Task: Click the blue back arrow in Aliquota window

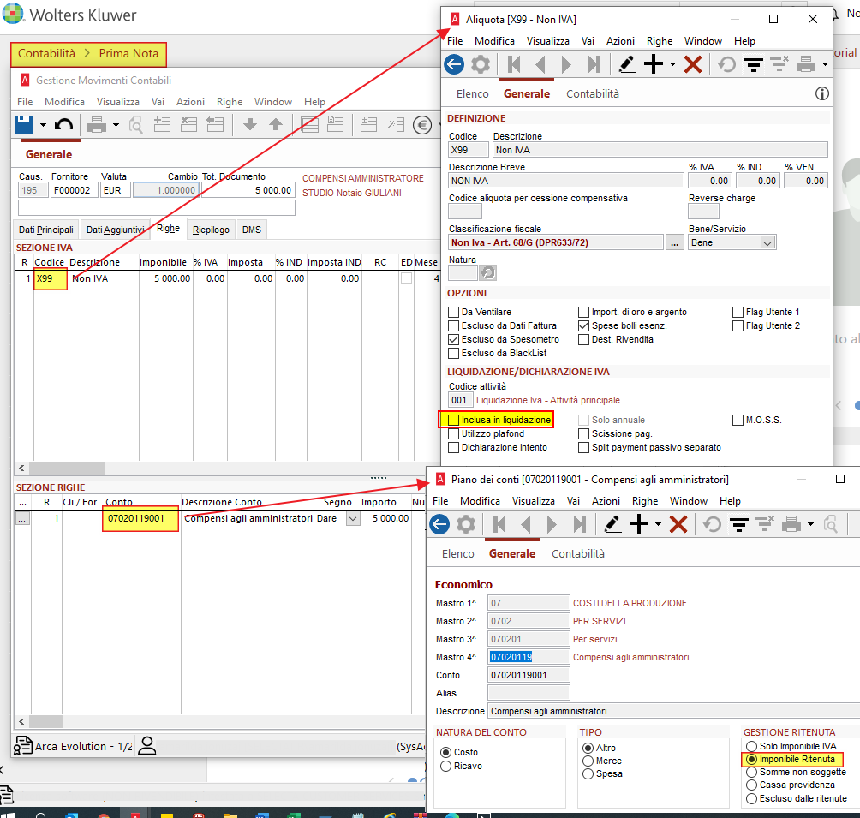Action: (454, 65)
